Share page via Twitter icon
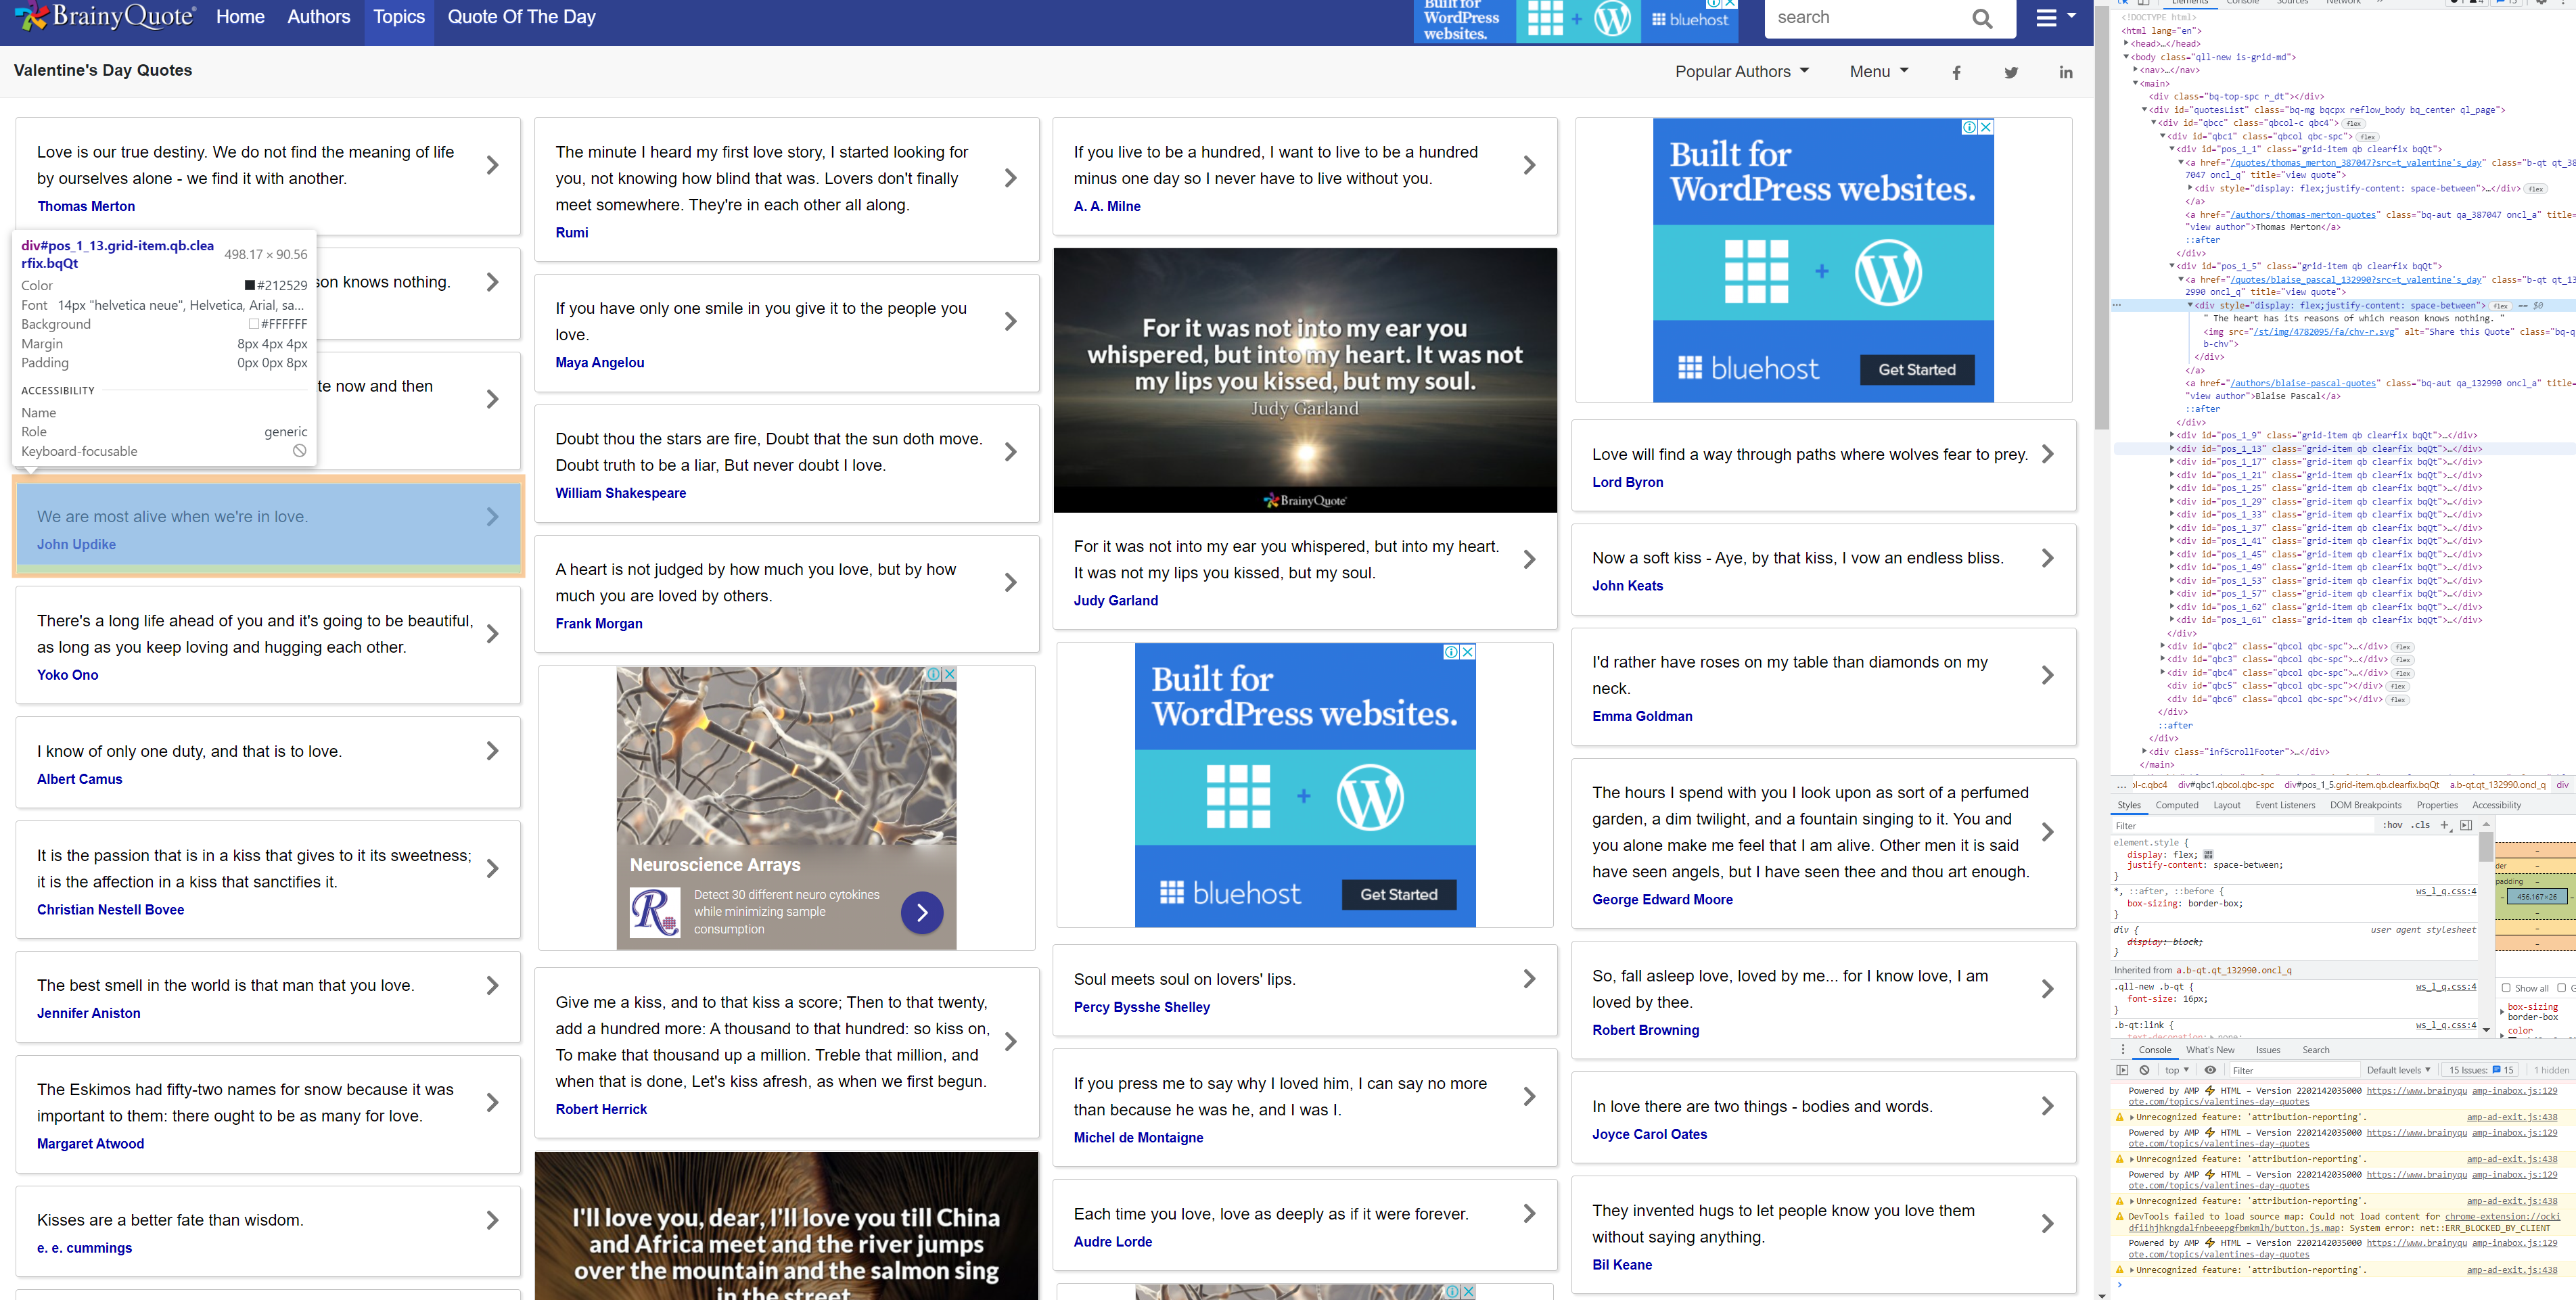Screen dimensions: 2576x1300 point(2011,72)
